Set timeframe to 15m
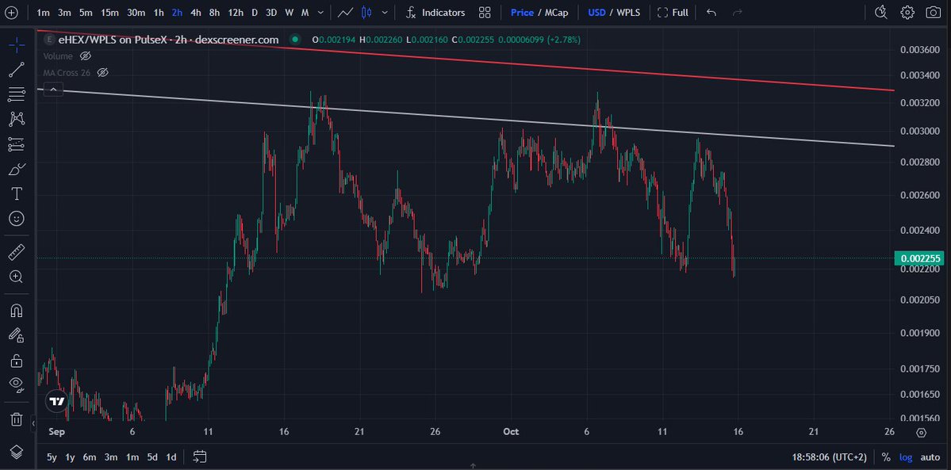951x470 pixels. (x=109, y=12)
